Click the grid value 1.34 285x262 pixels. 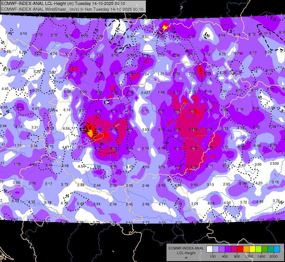(209, 129)
